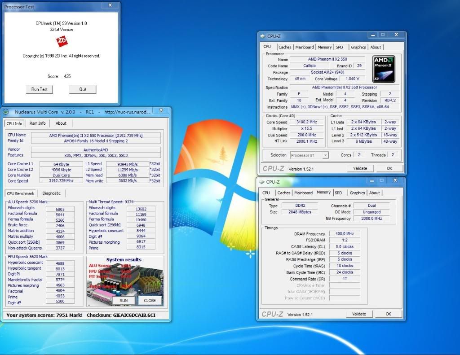Viewport: 460px width, 355px height.
Task: Click the Core Speed 3100.2 MHz field
Action: point(306,122)
